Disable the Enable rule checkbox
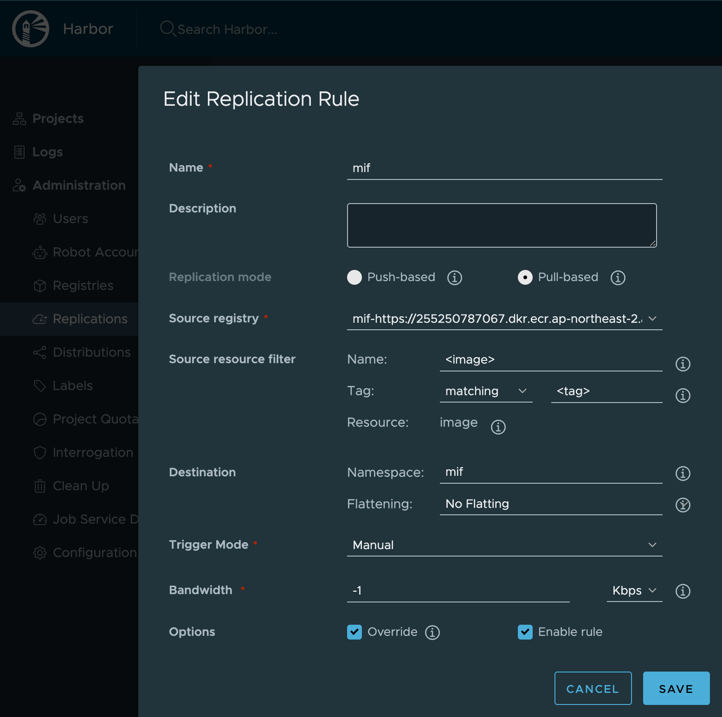The height and width of the screenshot is (717, 722). 525,632
